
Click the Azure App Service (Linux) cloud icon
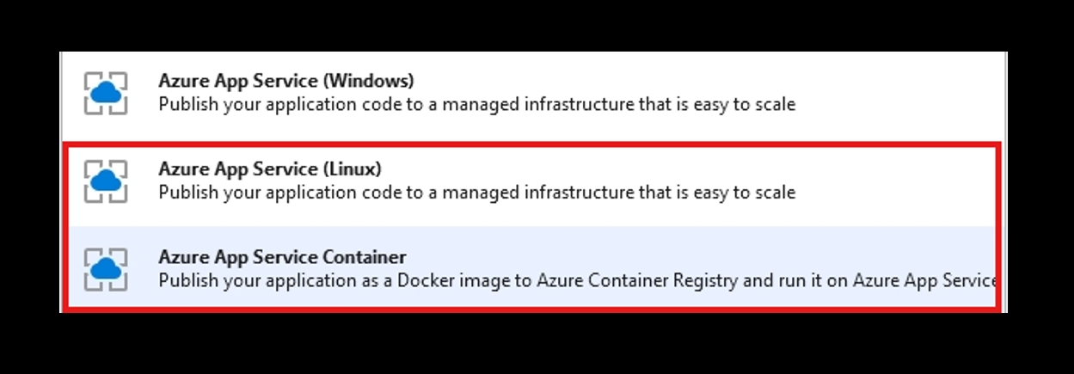pos(106,181)
